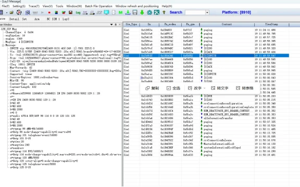Click the Fn_wcdma column header
The height and width of the screenshot is (187, 300).
[170, 24]
